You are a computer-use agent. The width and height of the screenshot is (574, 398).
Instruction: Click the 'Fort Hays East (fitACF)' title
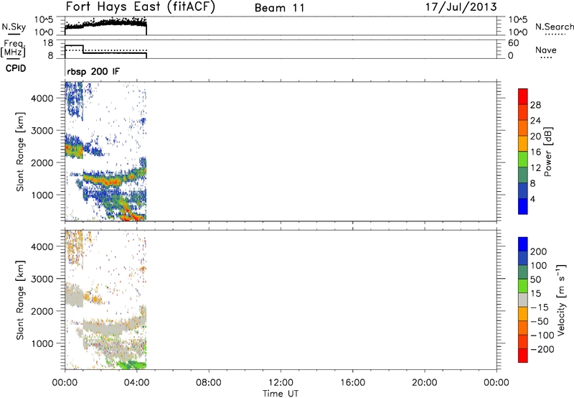(140, 7)
